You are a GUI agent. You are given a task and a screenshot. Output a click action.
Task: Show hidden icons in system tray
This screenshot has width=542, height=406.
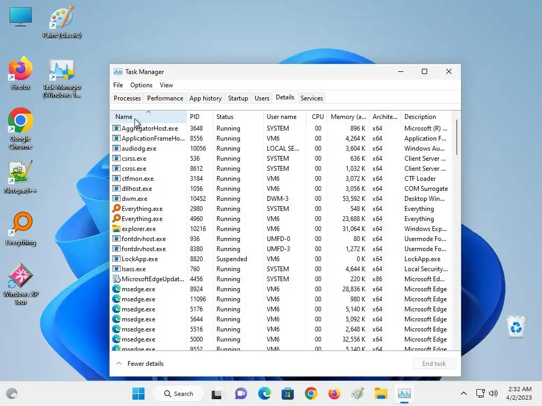[464, 393]
